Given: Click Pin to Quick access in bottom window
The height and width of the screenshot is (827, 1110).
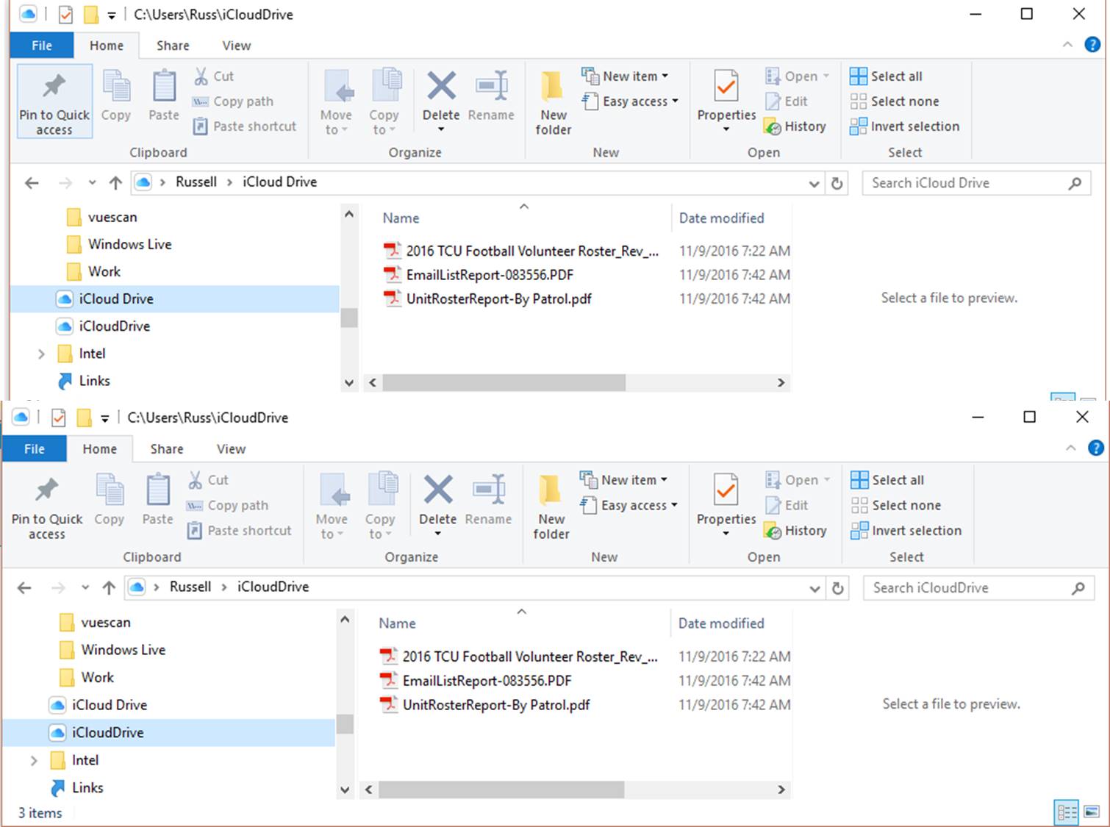Looking at the screenshot, I should (47, 507).
